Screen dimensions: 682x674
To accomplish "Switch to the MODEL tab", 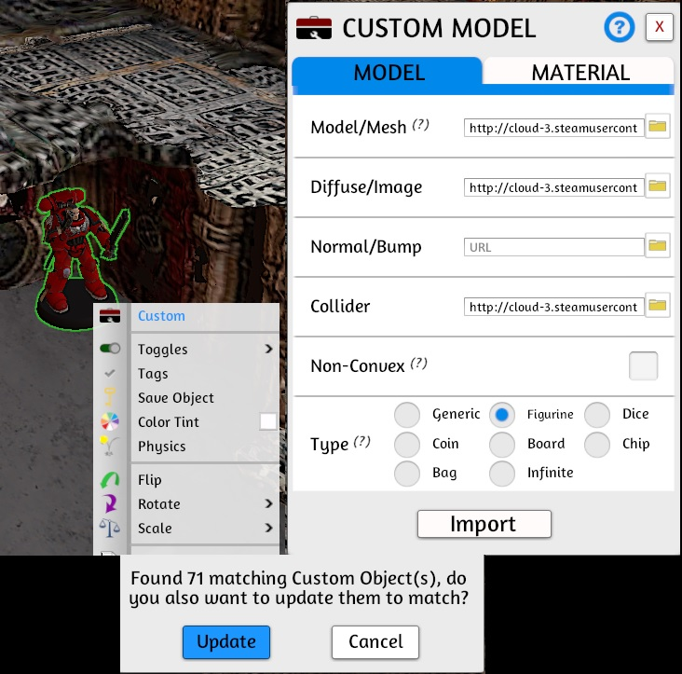I will coord(387,72).
